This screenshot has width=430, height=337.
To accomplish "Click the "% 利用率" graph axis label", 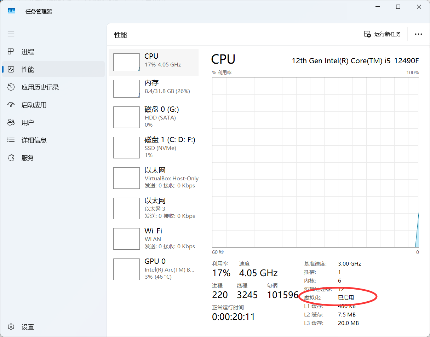I will [222, 72].
